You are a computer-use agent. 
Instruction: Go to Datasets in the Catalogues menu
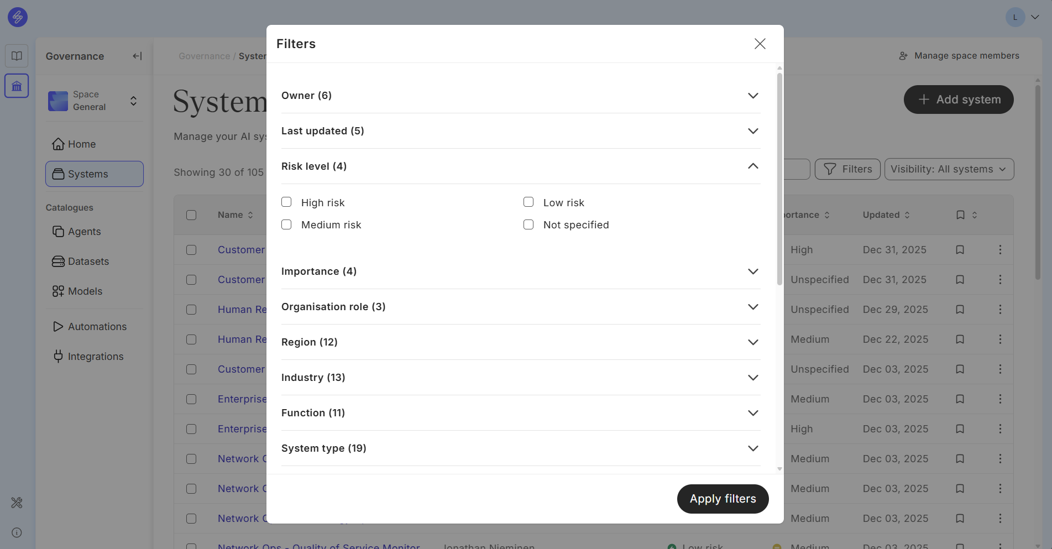tap(88, 262)
